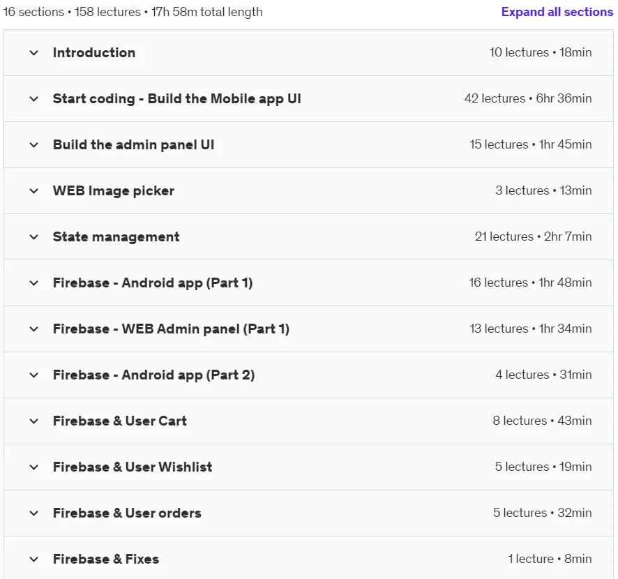Click the 1 lecture • 8min row info
Image resolution: width=618 pixels, height=579 pixels.
coord(550,559)
